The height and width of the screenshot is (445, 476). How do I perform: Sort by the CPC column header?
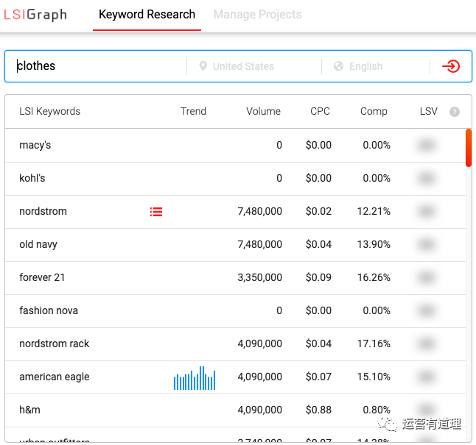[320, 111]
